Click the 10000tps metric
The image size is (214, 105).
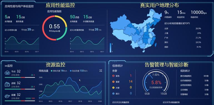[x=199, y=14]
